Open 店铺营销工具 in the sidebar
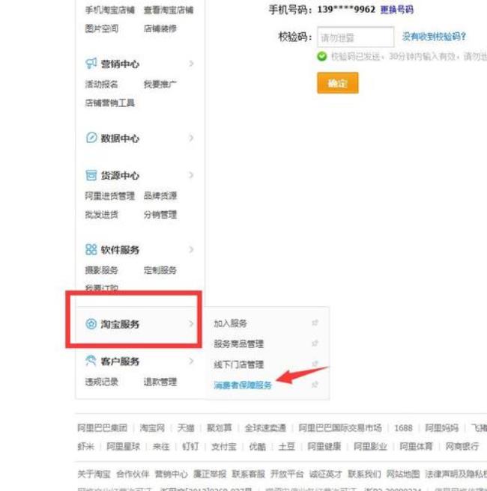 point(109,103)
